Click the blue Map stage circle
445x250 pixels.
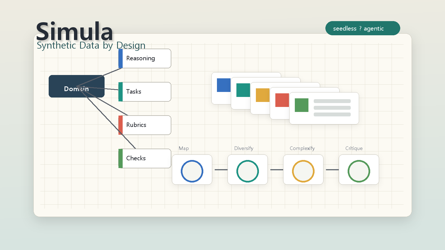point(192,171)
